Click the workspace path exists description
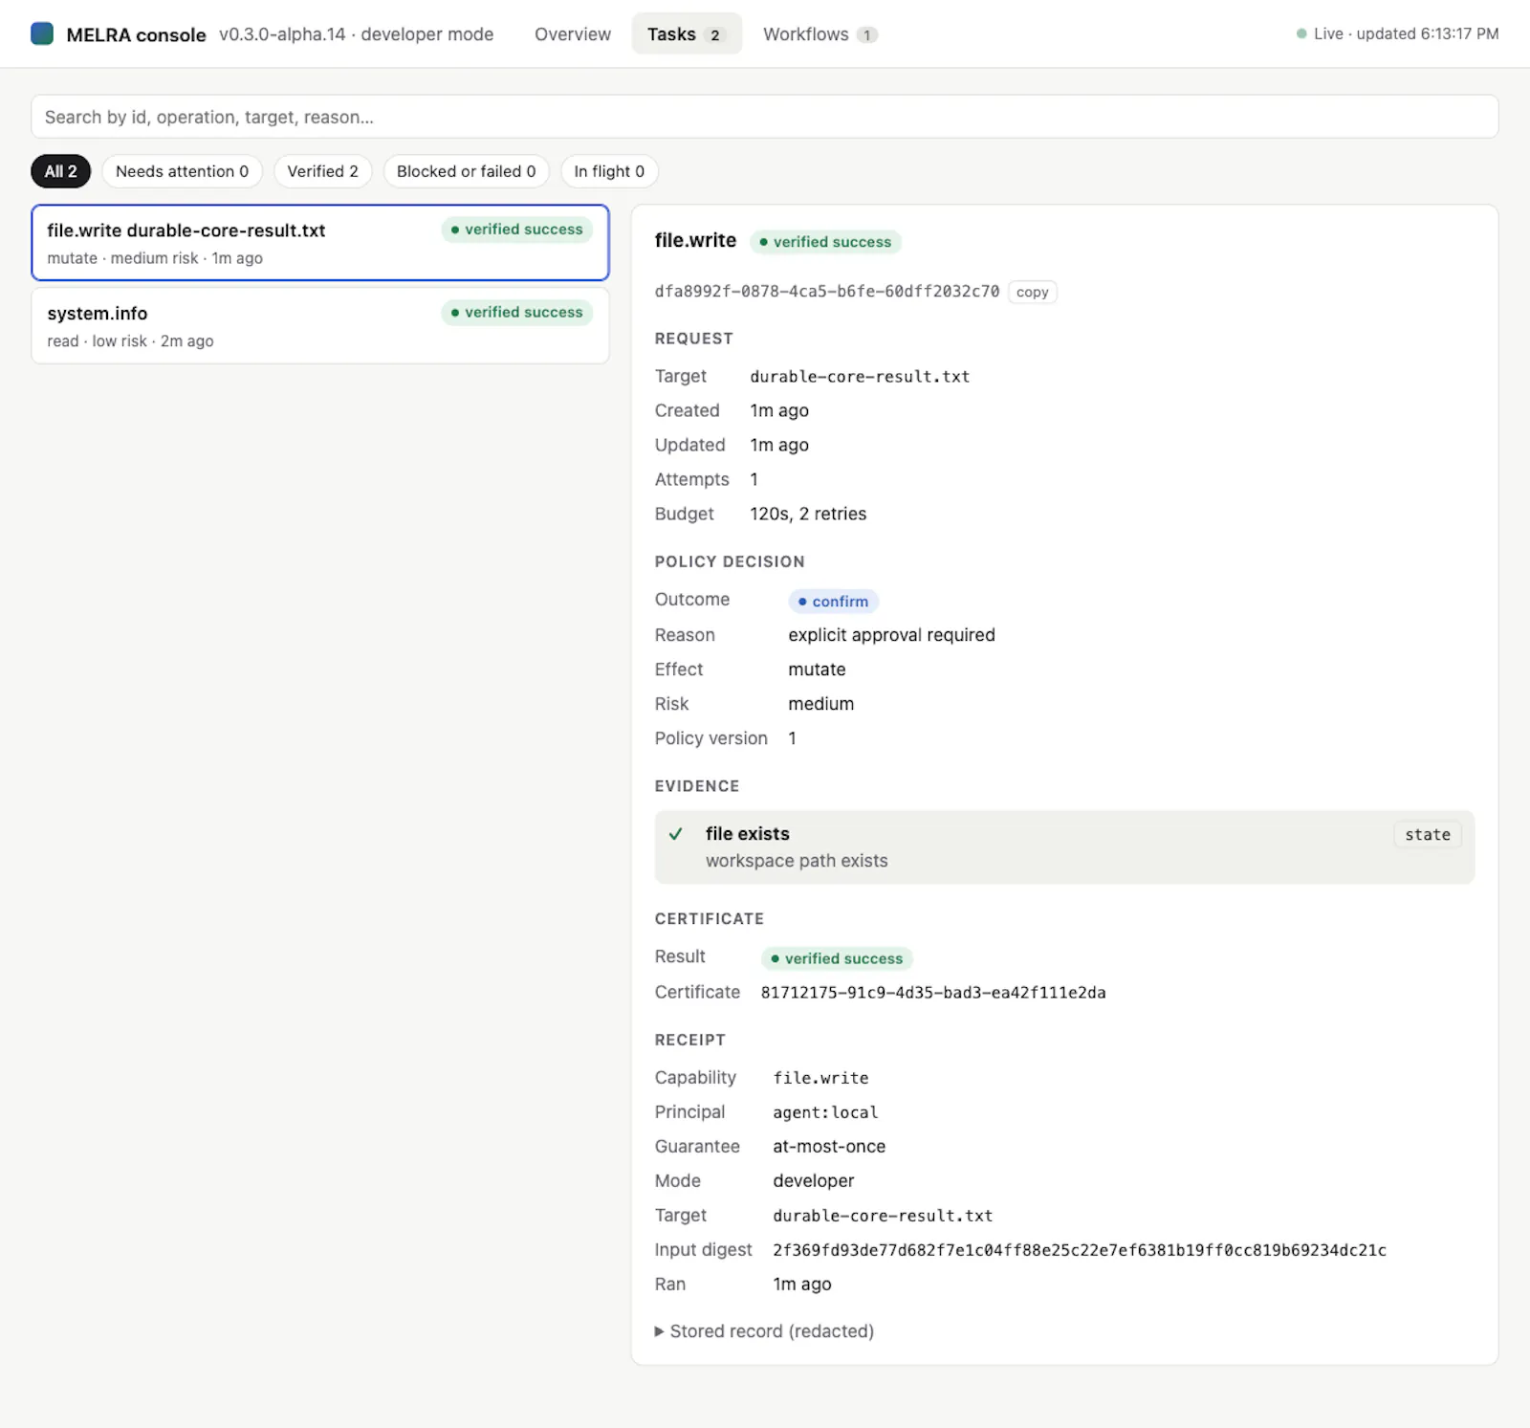 [797, 861]
